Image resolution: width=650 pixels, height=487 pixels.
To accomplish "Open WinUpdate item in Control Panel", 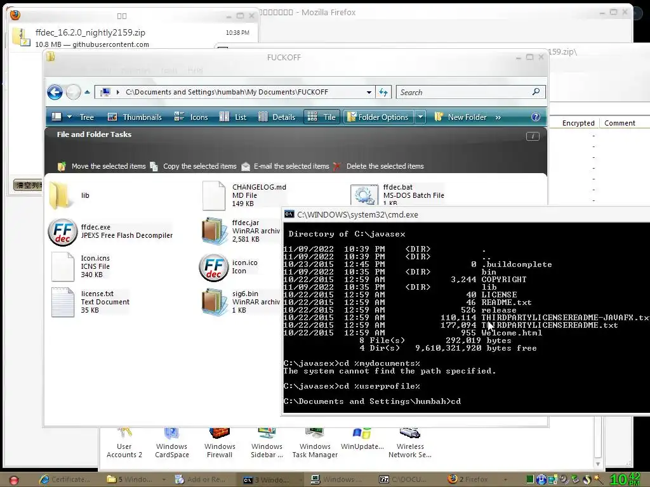I will (362, 439).
